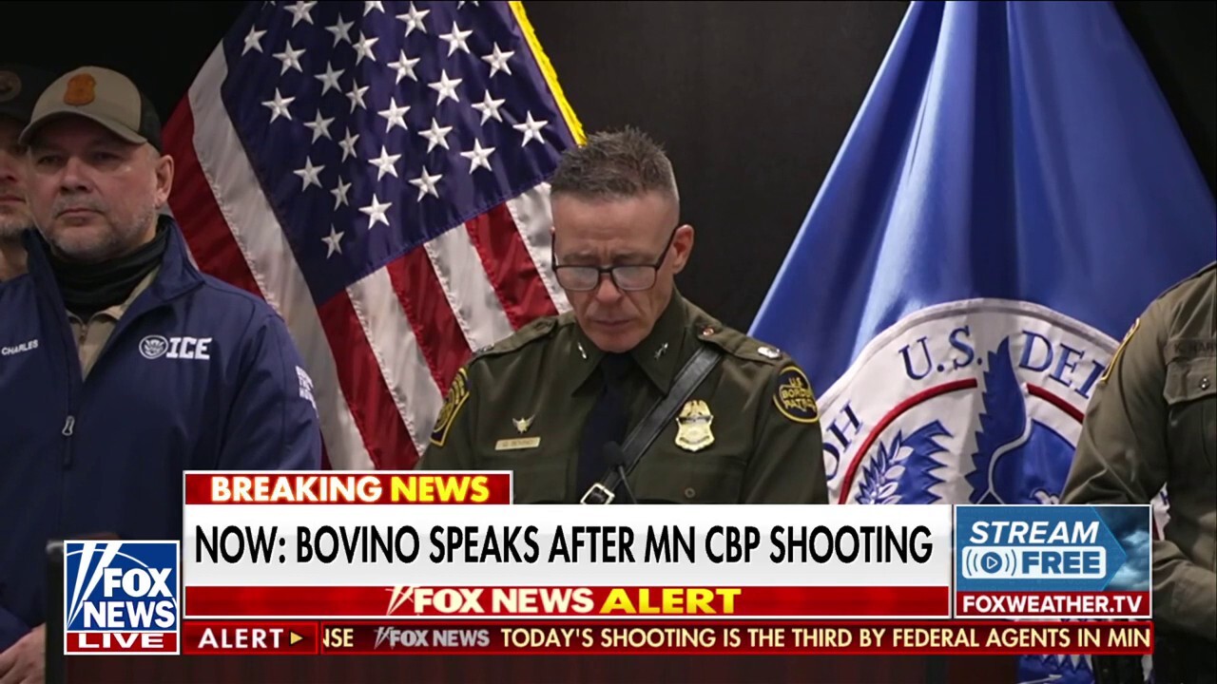1217x684 pixels.
Task: Click the gold Border Patrol badge on the uniform
Action: coord(694,425)
